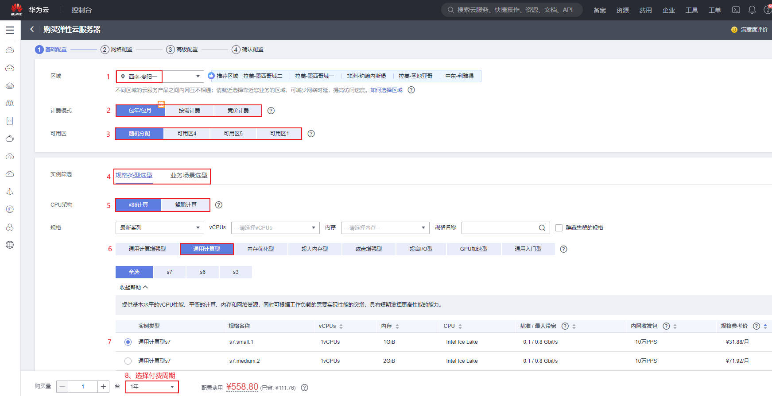Viewport: 772px width, 396px height.
Task: Open 工单 in top menu
Action: pyautogui.click(x=714, y=10)
